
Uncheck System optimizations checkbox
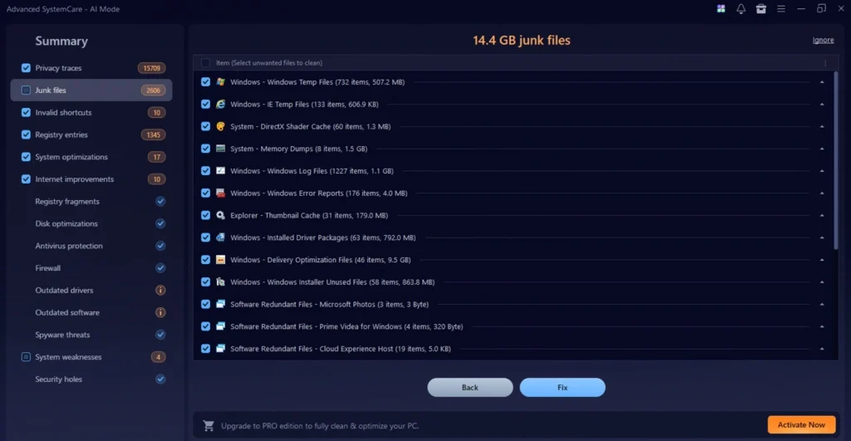tap(26, 157)
